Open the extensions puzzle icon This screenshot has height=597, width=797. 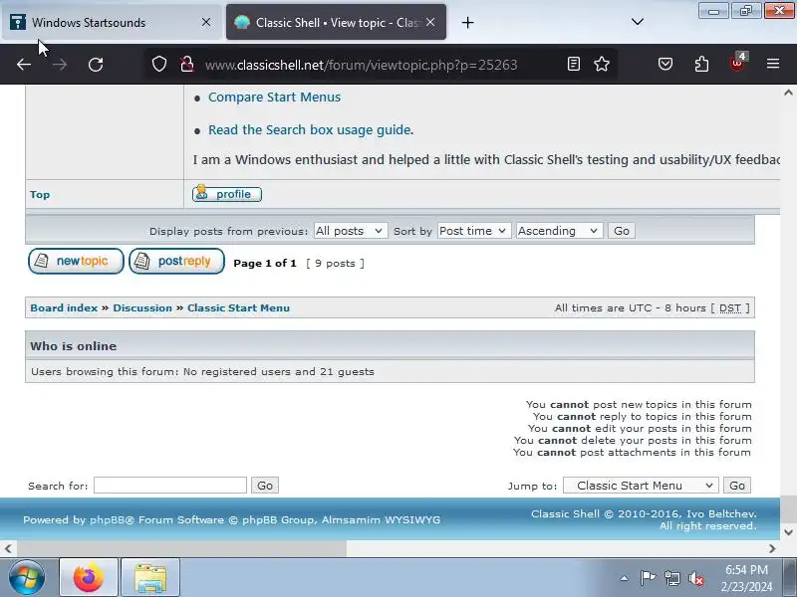point(701,64)
